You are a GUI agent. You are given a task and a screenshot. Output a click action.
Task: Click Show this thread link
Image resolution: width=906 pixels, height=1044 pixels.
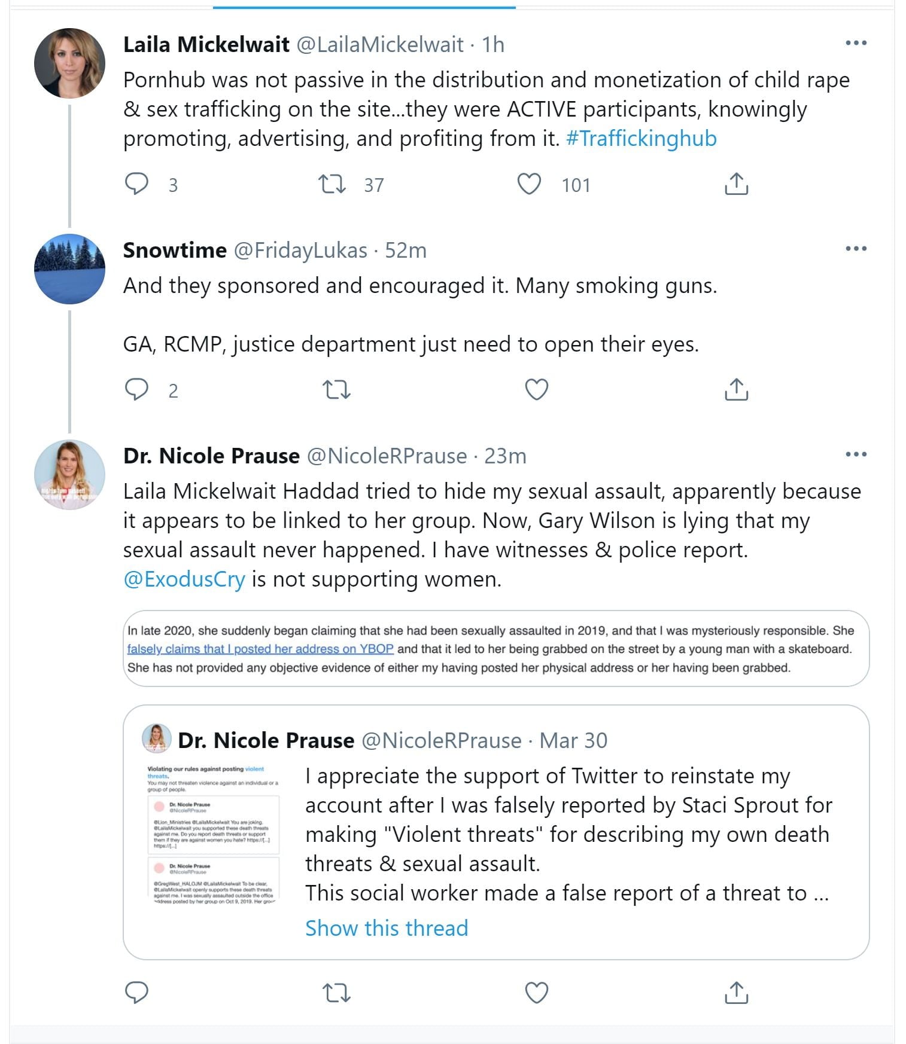[387, 928]
